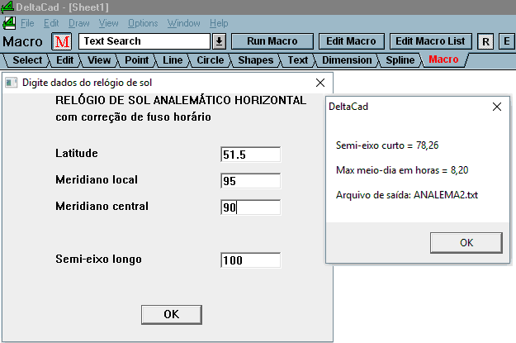Viewport: 516px width, 343px height.
Task: Click the RELÓGIO DE SOL ANALEMÁTICO heading
Action: tap(181, 100)
